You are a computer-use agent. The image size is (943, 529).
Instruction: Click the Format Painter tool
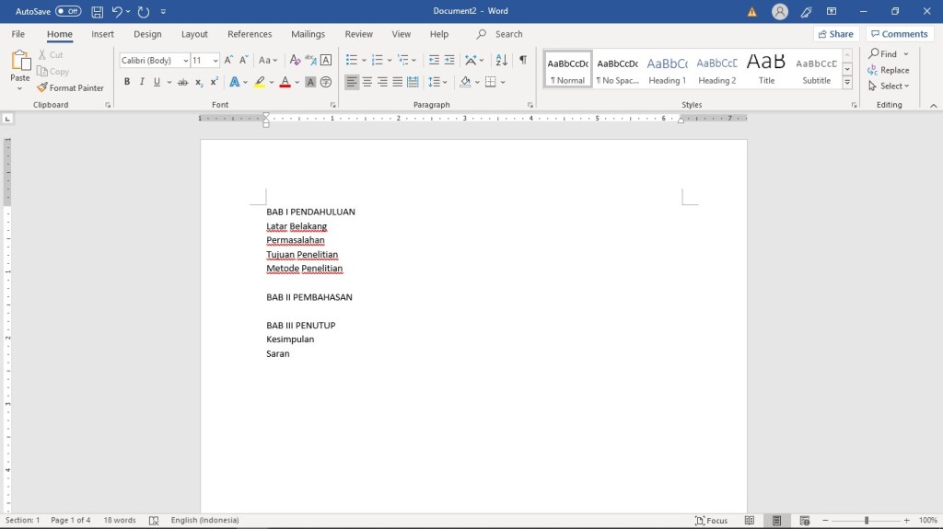click(x=70, y=88)
